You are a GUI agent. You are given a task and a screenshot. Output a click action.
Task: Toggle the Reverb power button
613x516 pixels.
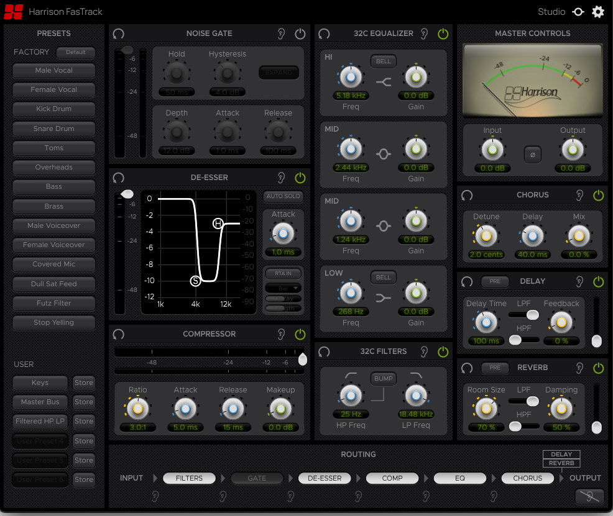coord(599,368)
